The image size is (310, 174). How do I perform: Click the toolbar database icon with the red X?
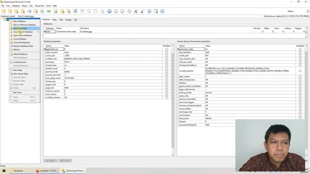pos(23,11)
